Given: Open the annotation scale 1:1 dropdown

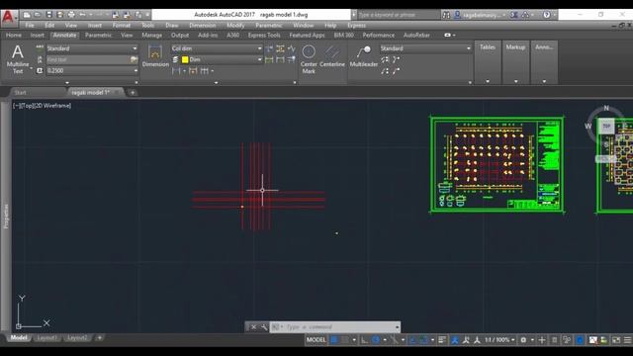Looking at the screenshot, I should [499, 340].
